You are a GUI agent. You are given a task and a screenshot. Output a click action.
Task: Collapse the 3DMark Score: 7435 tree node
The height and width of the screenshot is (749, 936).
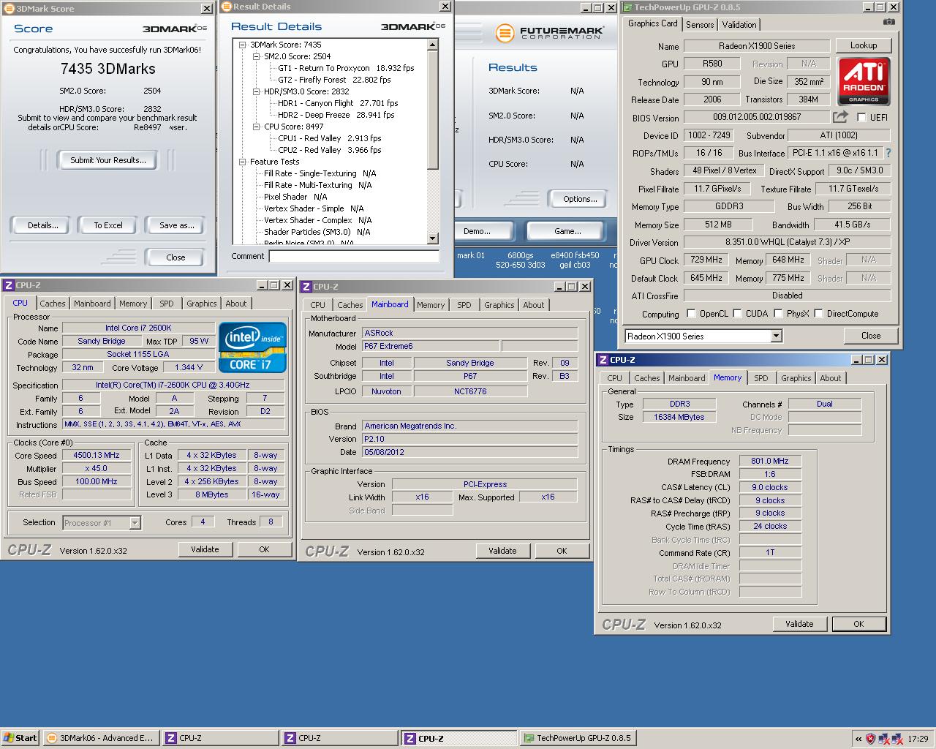click(x=243, y=45)
